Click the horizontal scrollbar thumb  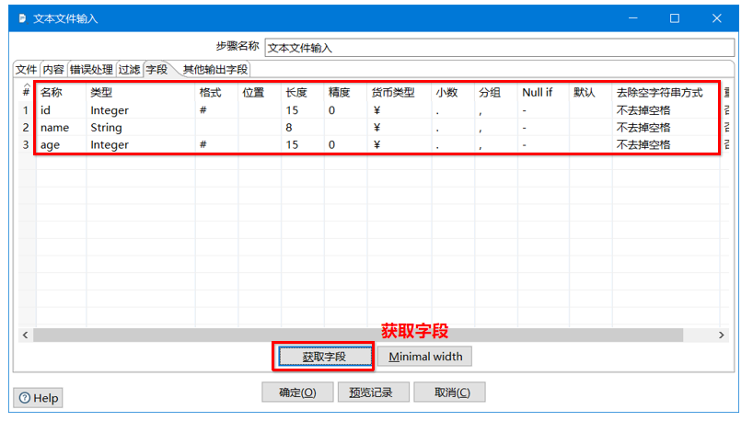coord(358,336)
